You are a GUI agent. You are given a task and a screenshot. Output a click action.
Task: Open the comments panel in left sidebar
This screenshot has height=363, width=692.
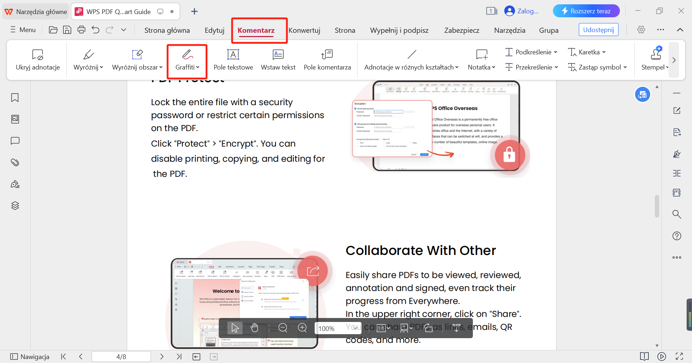[x=15, y=141]
